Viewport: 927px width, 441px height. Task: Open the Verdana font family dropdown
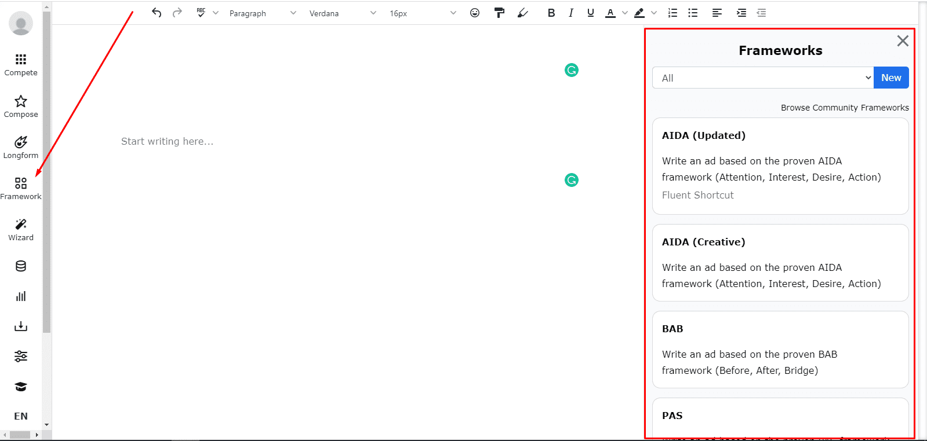point(343,13)
